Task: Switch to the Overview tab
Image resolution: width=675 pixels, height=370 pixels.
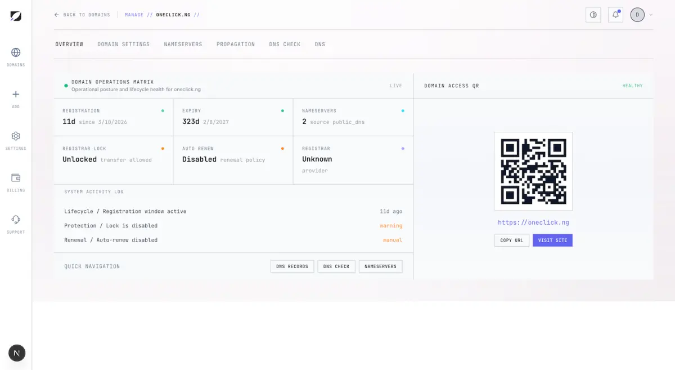Action: [69, 44]
